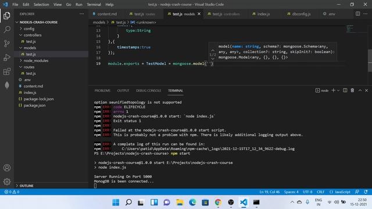
Task: Switch to the content.md tab
Action: tap(107, 14)
